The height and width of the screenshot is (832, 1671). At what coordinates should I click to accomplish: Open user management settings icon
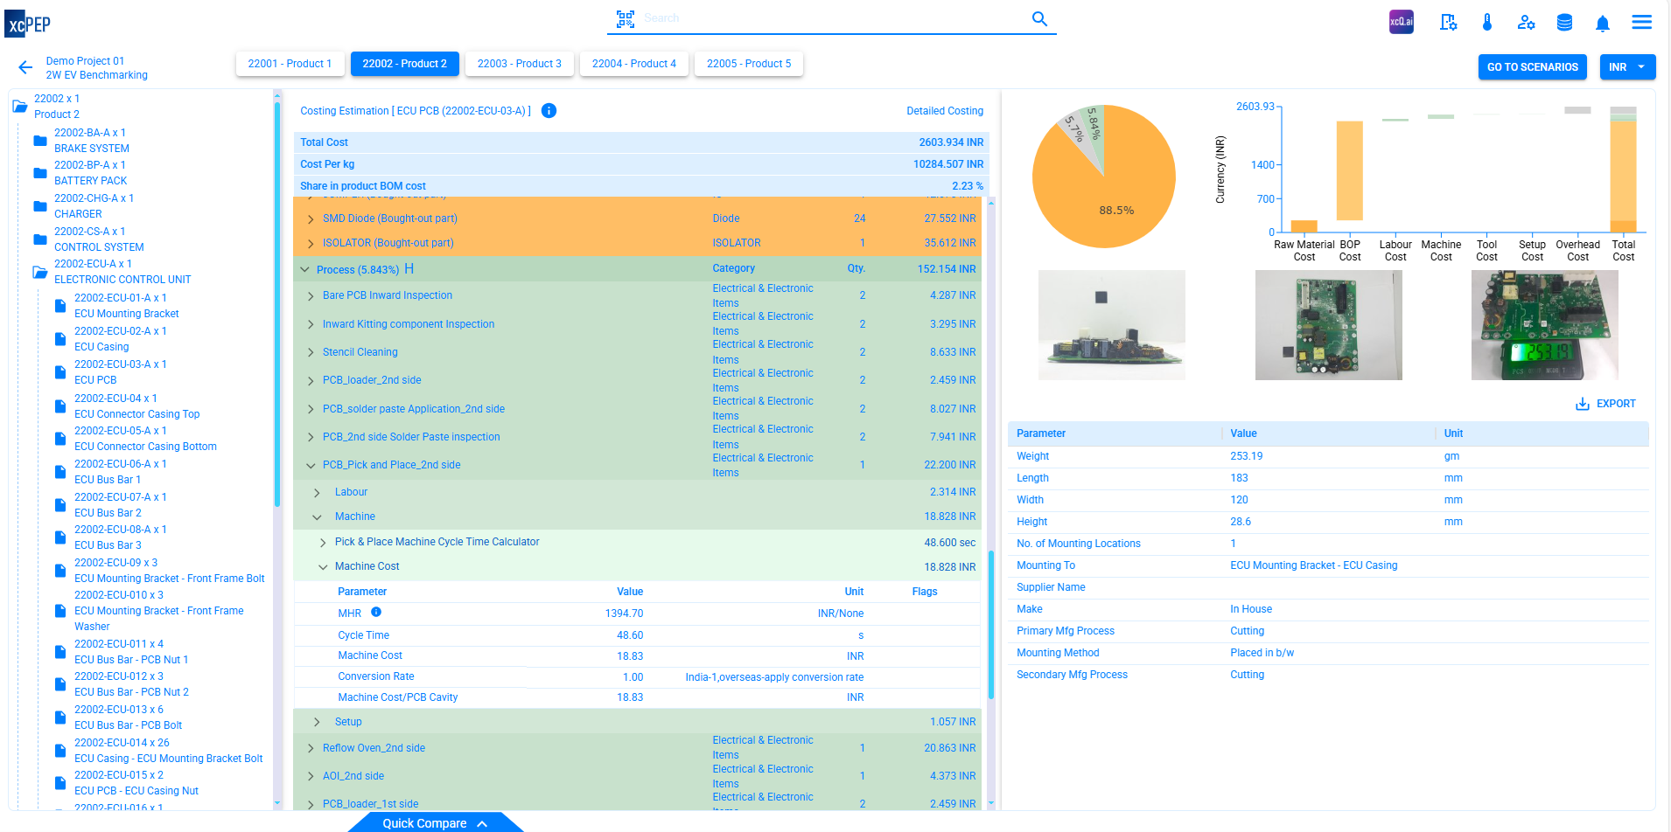point(1527,23)
